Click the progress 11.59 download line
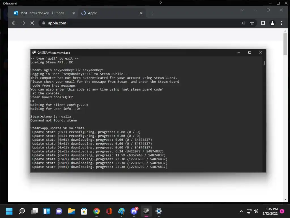The height and width of the screenshot is (218, 290). pos(99,155)
